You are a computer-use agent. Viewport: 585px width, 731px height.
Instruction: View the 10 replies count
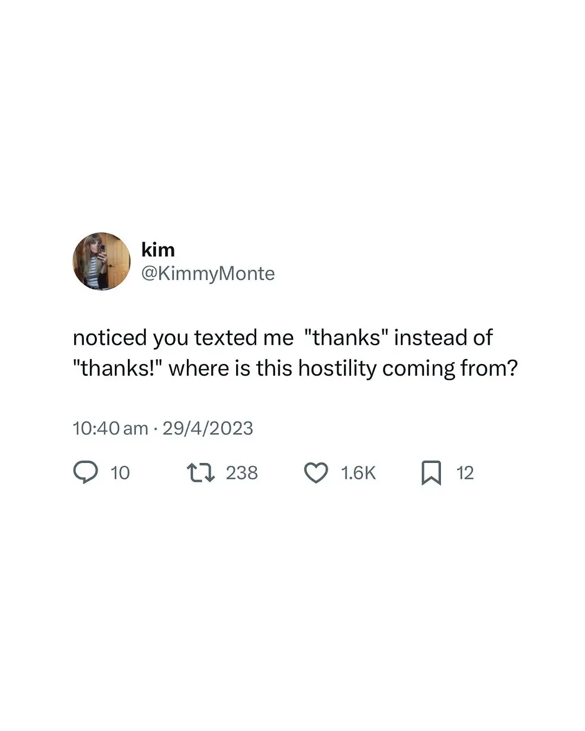point(120,473)
